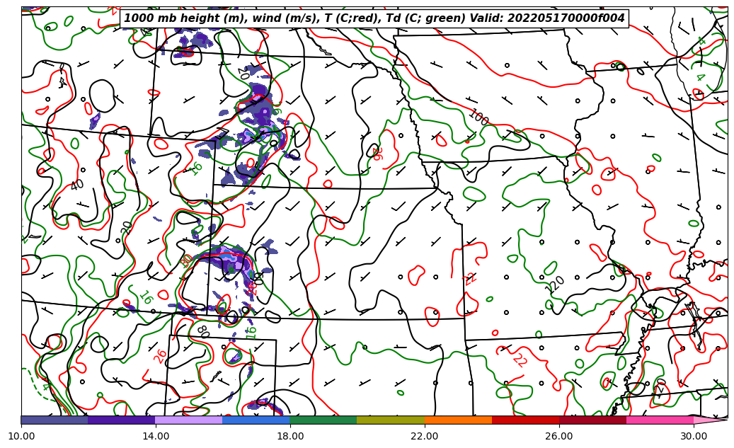
Task: Select the bright red 24–26 colorbar segment
Action: [526, 420]
